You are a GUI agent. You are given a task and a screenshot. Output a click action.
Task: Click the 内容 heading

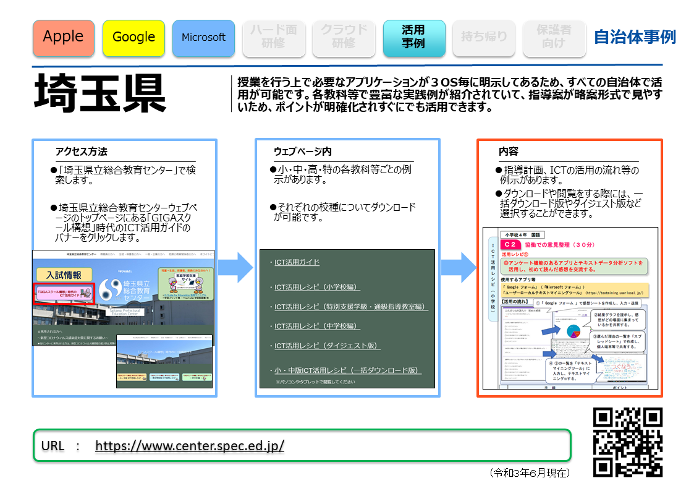(509, 152)
